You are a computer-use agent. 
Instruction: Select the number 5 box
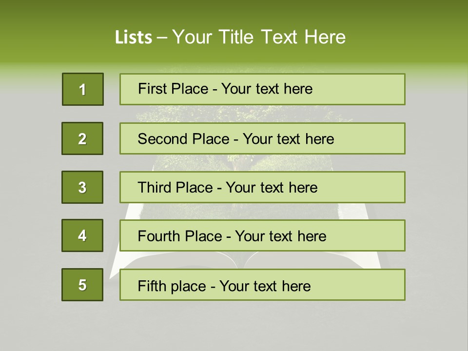click(82, 285)
